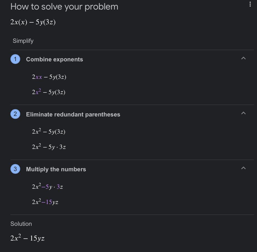
Task: Click the step 3 number badge
Action: tap(15, 169)
